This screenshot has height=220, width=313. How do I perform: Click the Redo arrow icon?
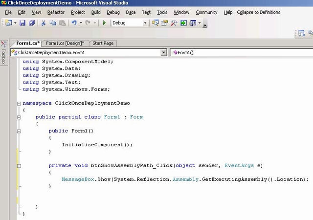point(88,23)
